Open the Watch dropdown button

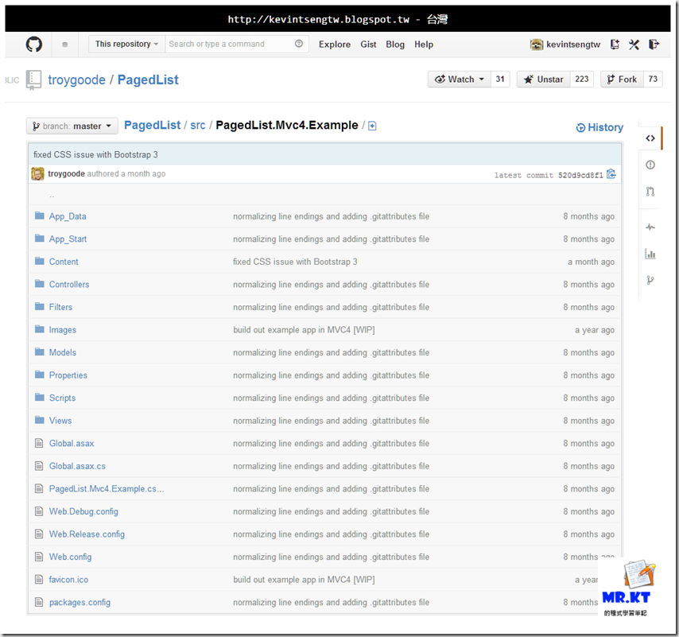click(x=460, y=80)
